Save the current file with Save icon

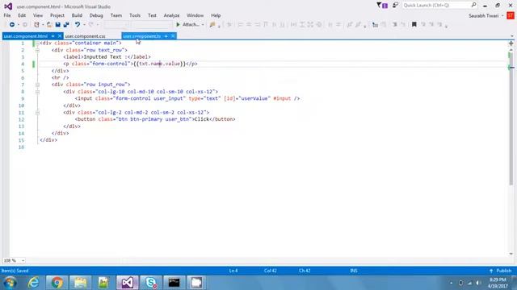(x=57, y=25)
